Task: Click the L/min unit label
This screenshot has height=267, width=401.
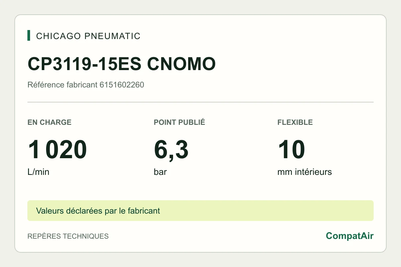Action: (x=38, y=172)
